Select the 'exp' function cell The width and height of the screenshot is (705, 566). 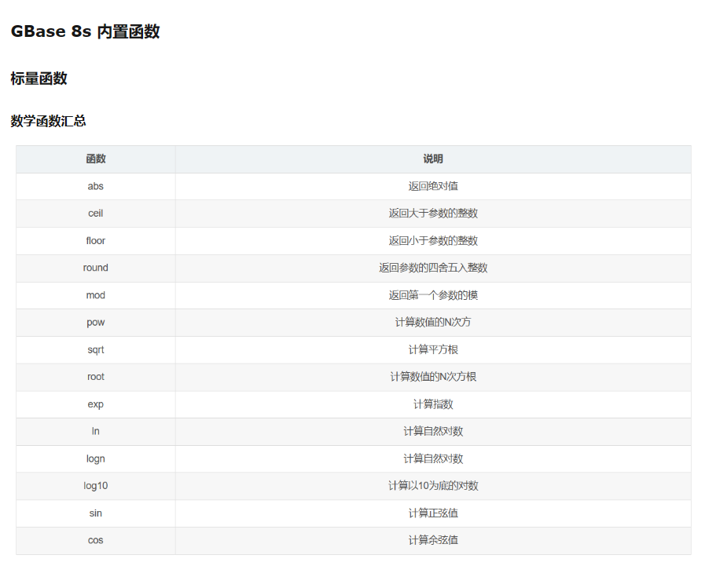pyautogui.click(x=96, y=404)
